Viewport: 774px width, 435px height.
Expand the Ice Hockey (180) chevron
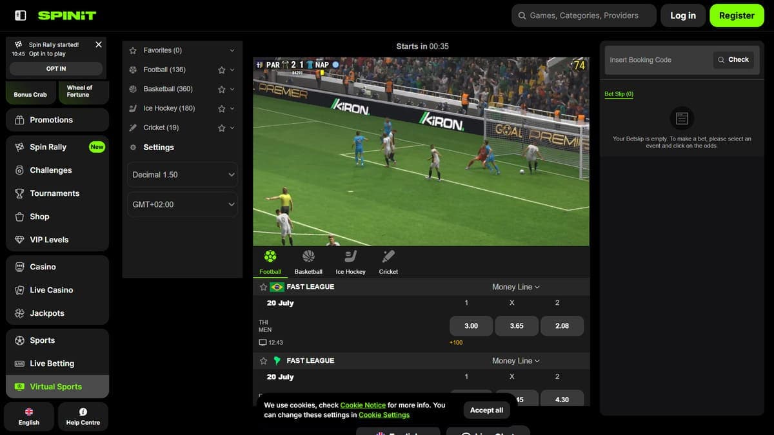pos(232,108)
